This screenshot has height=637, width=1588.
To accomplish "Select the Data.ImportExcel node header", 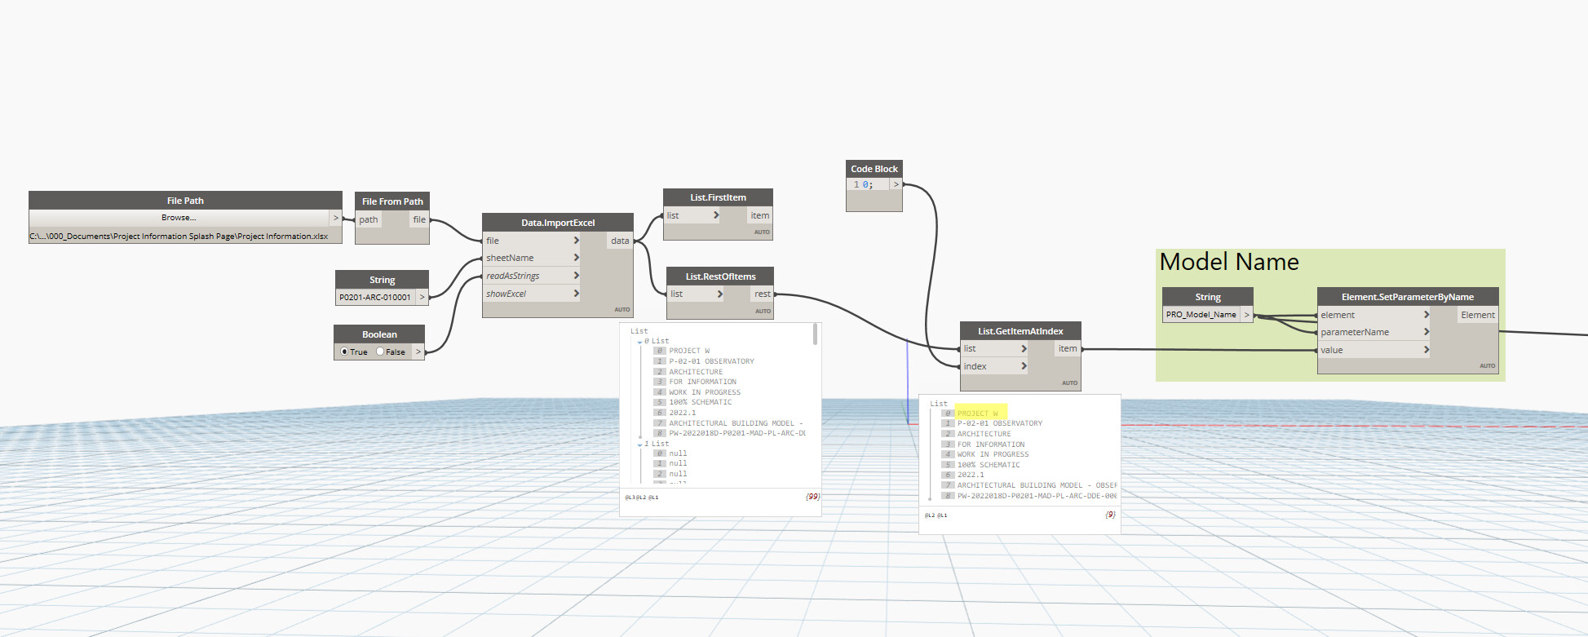I will pyautogui.click(x=558, y=223).
